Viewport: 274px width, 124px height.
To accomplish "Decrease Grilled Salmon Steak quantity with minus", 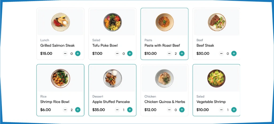I will 65,53.
